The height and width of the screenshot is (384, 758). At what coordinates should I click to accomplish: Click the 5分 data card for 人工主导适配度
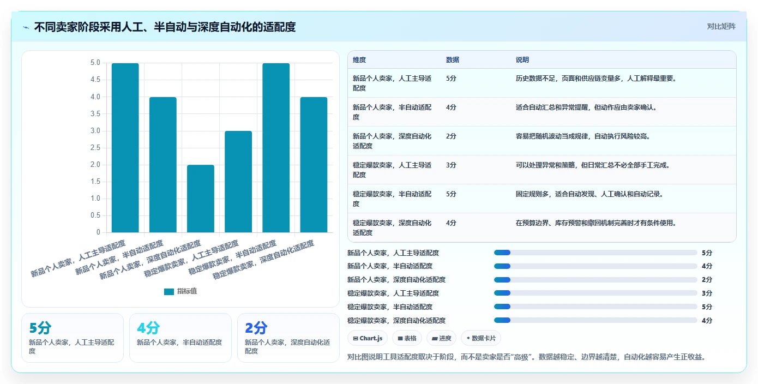point(73,338)
